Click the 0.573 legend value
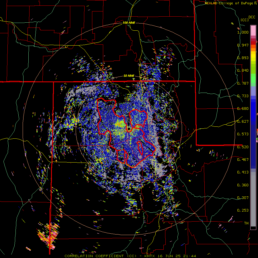Viewport: 258px width, 258px height. (x=243, y=134)
